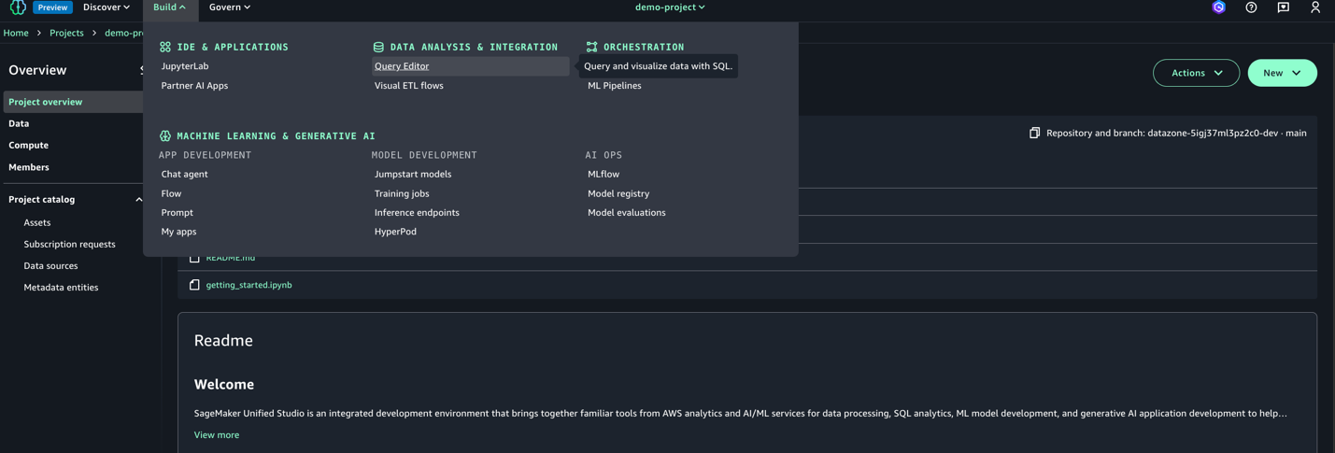Open Model registry menu entry
Image resolution: width=1335 pixels, height=453 pixels.
pyautogui.click(x=618, y=194)
